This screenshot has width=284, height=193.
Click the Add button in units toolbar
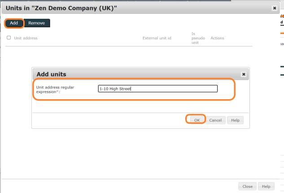point(14,23)
